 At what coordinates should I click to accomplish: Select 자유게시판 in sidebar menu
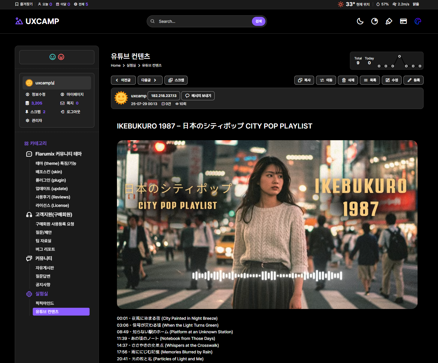45,268
